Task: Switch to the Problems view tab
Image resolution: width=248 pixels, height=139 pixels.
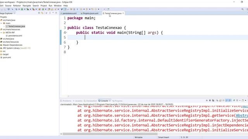Action: coord(65,101)
